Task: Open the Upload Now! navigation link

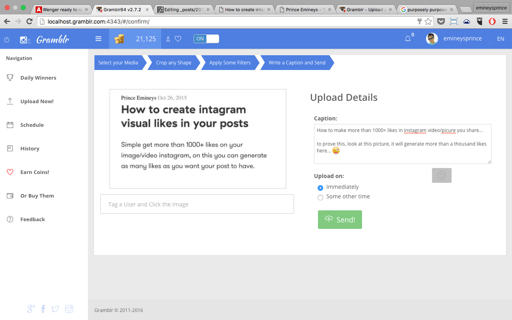Action: pos(37,101)
